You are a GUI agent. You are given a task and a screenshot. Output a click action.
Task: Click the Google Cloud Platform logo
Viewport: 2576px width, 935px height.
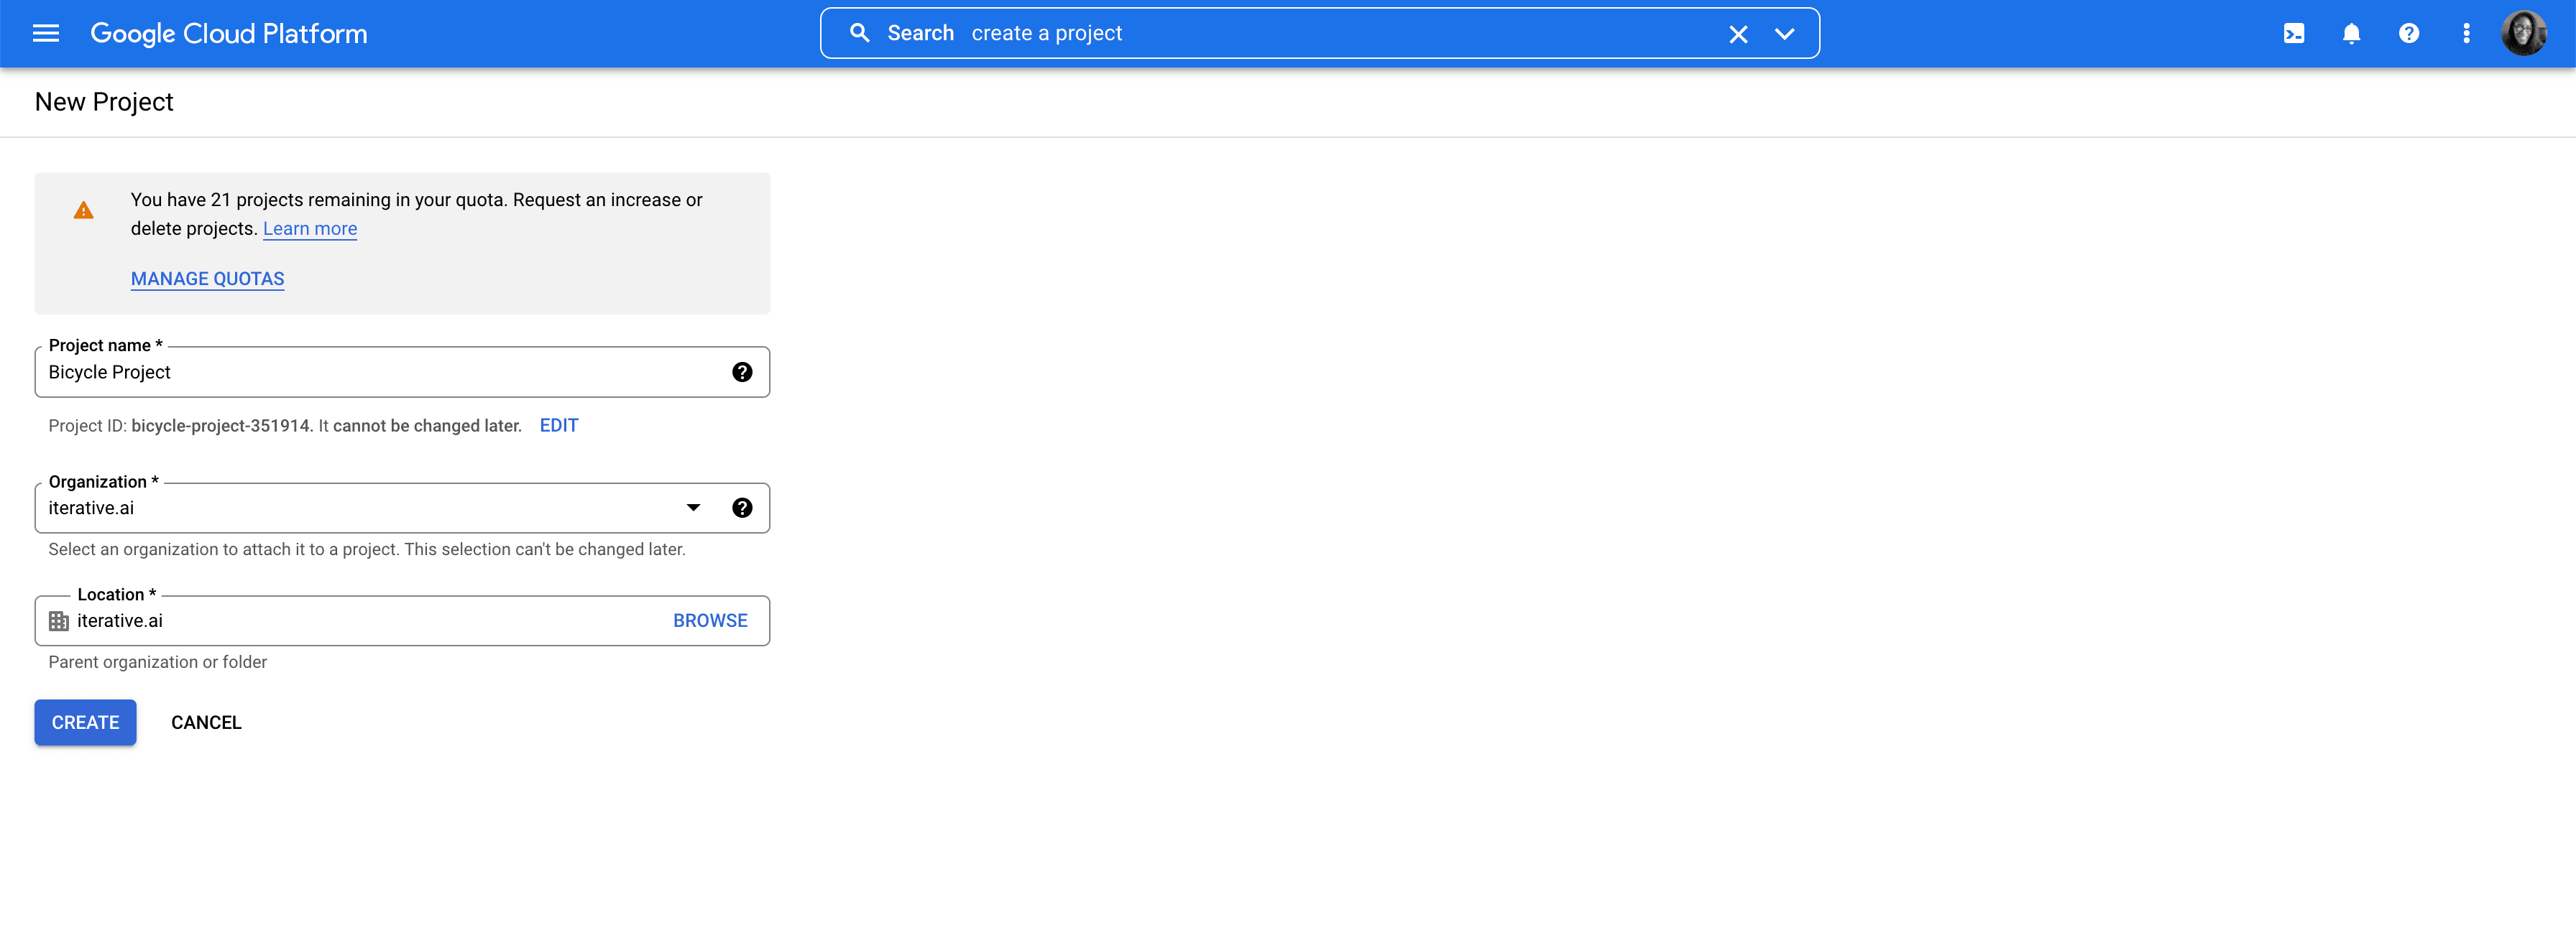click(x=228, y=33)
